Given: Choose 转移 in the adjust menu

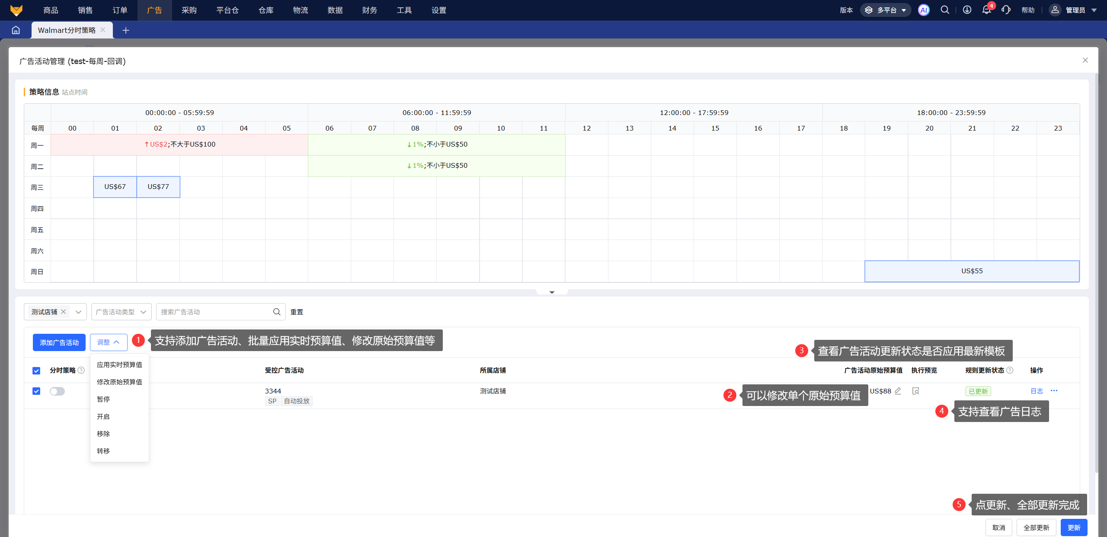Looking at the screenshot, I should [x=103, y=451].
